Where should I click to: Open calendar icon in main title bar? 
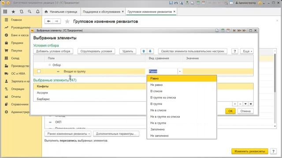[204, 3]
